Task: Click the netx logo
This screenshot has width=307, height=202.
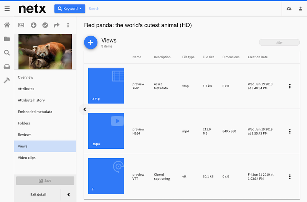Action: (x=32, y=8)
